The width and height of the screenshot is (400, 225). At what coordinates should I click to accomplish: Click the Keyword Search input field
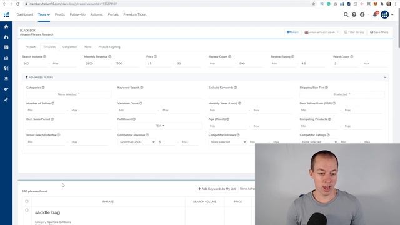[160, 94]
